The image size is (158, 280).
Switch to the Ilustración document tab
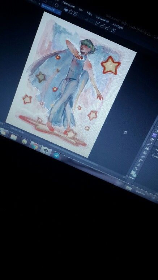click(51, 9)
